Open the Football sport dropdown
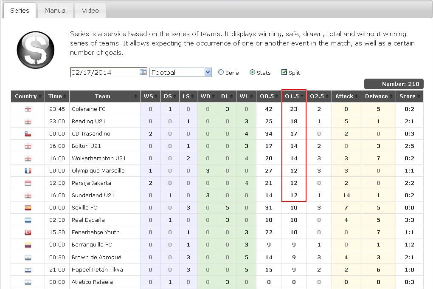The width and height of the screenshot is (433, 289). click(x=180, y=72)
